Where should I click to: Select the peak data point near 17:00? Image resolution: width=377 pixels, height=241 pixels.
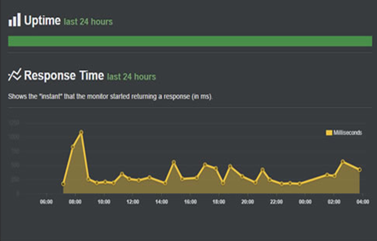pyautogui.click(x=205, y=165)
